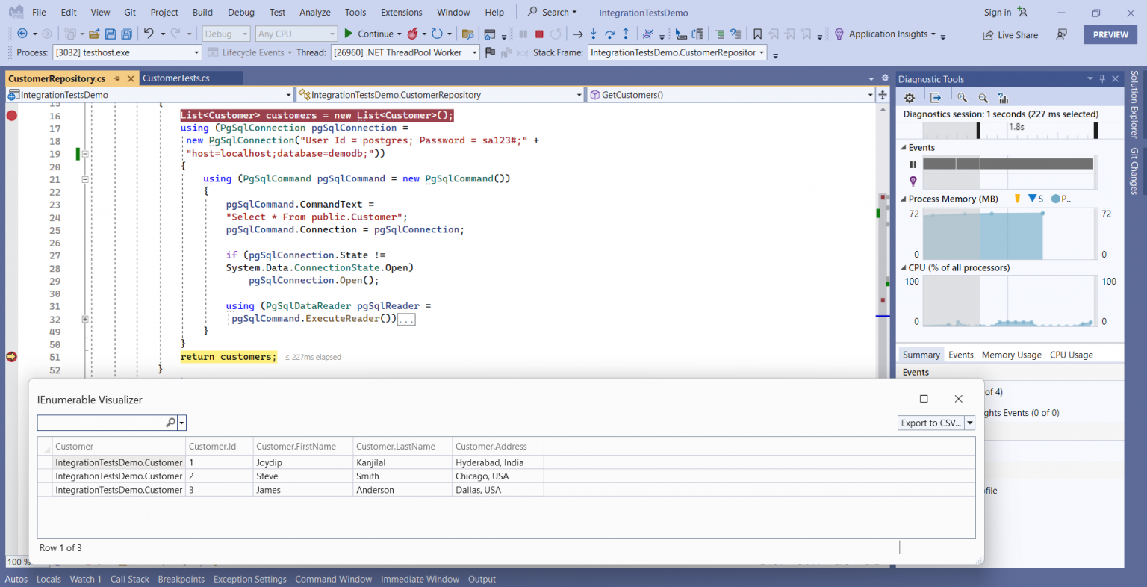
Task: Click the Step Into arrow icon
Action: 594,34
